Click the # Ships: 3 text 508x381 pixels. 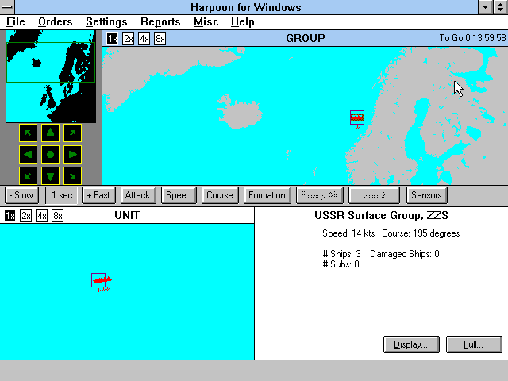coord(342,254)
